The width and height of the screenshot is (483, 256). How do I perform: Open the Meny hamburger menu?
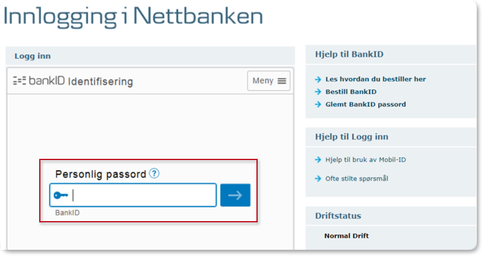tap(269, 81)
